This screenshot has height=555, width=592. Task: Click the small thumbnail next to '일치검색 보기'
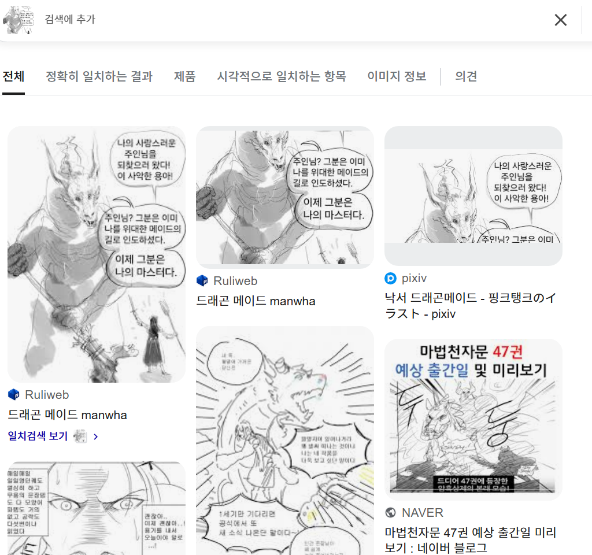point(80,436)
